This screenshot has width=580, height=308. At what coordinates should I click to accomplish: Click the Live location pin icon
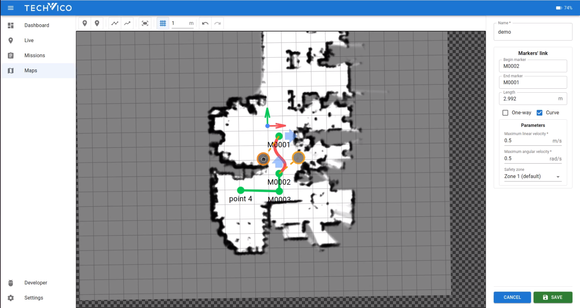tap(11, 40)
